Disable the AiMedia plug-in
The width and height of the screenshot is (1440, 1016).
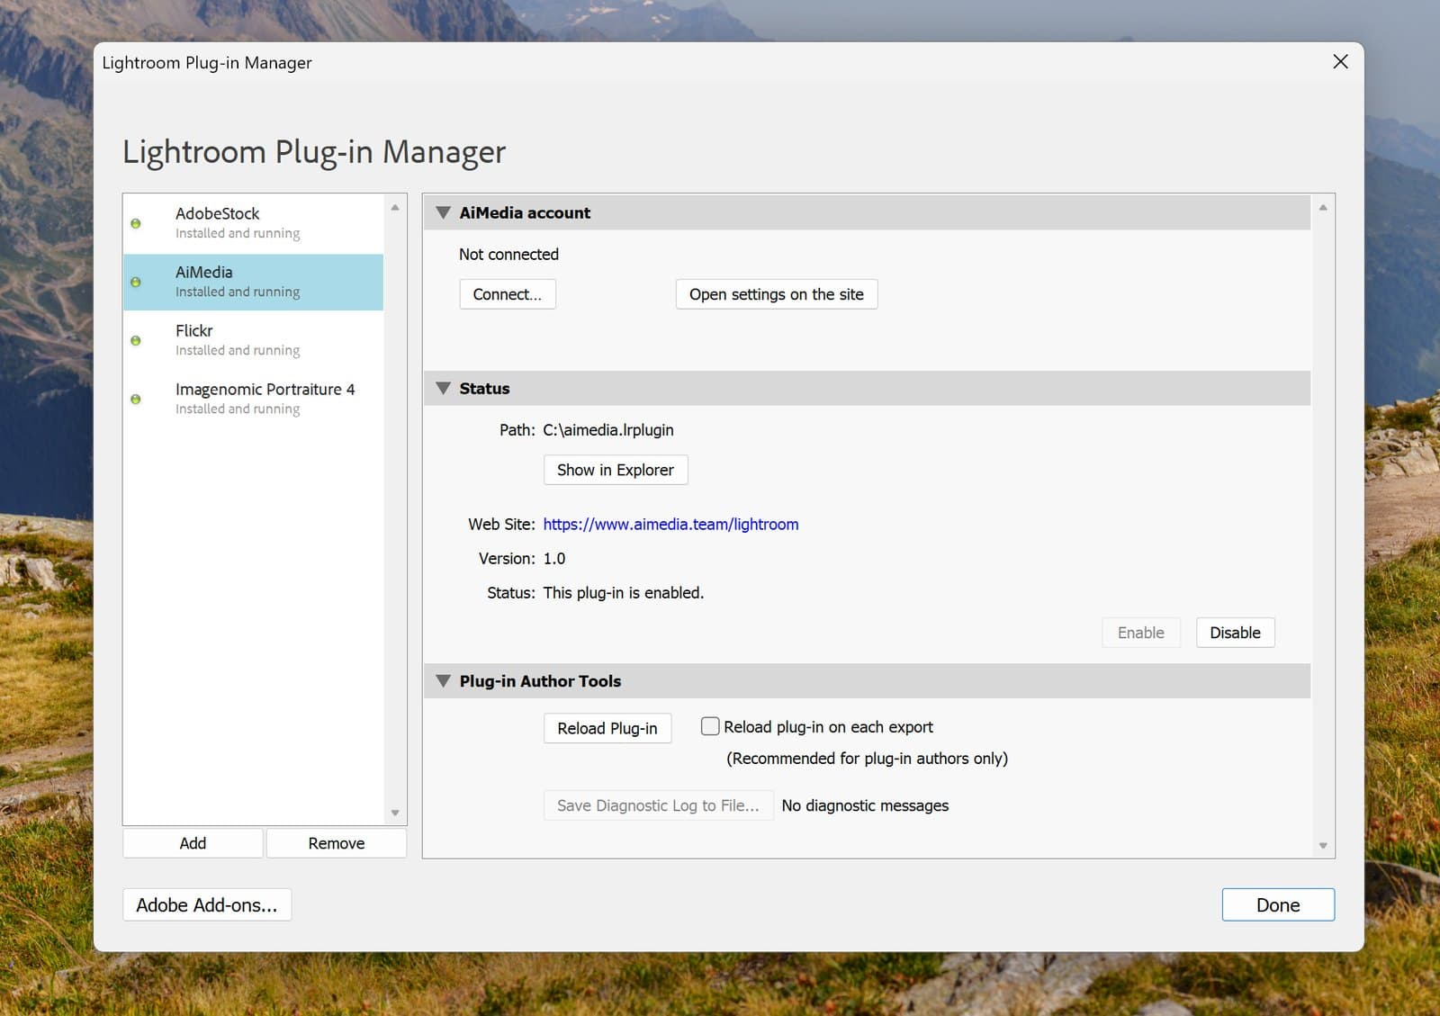pos(1235,633)
